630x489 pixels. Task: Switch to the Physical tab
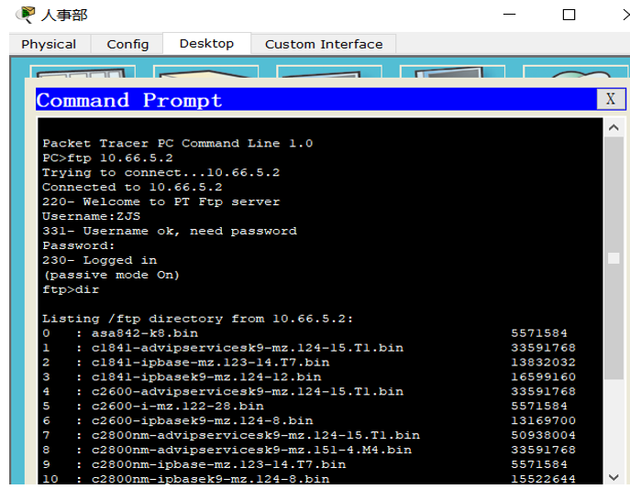(x=49, y=44)
